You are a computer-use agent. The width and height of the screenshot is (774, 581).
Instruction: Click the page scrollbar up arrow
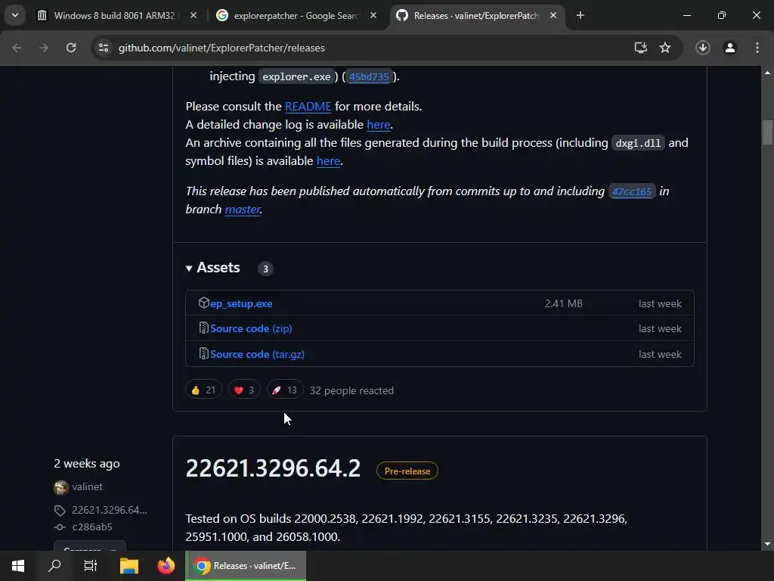click(x=767, y=73)
